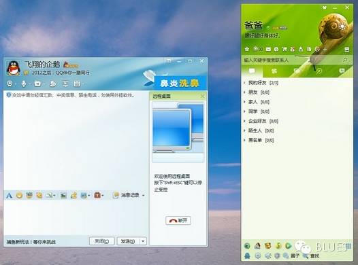This screenshot has height=265, width=358.
Task: Click 断开 disconnect button
Action: (x=178, y=220)
